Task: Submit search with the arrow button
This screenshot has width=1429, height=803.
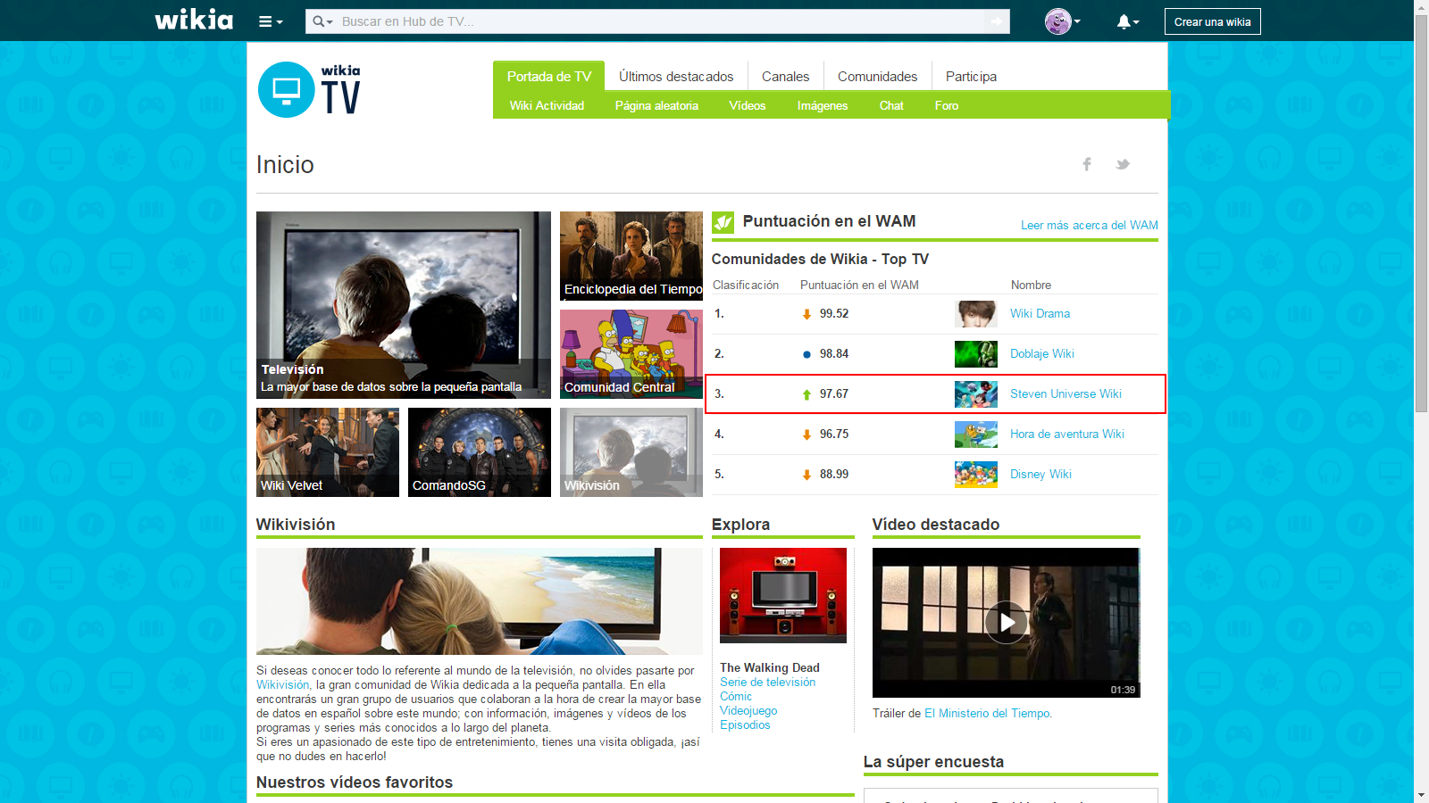Action: [997, 21]
